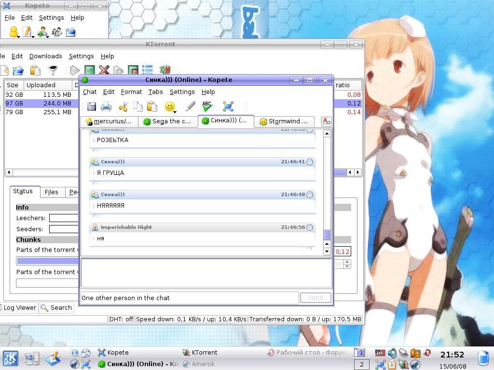
Task: Toggle automatic spell check ABC icon
Action: pos(207,106)
